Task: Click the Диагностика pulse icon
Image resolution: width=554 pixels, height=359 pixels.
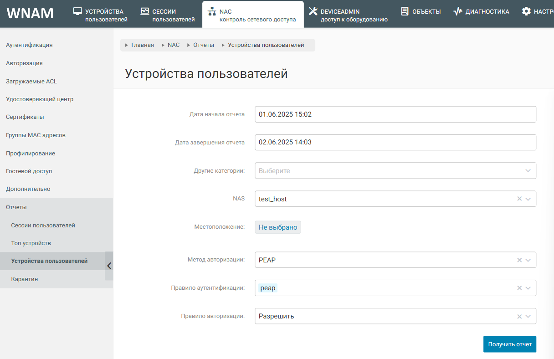Action: pos(458,11)
